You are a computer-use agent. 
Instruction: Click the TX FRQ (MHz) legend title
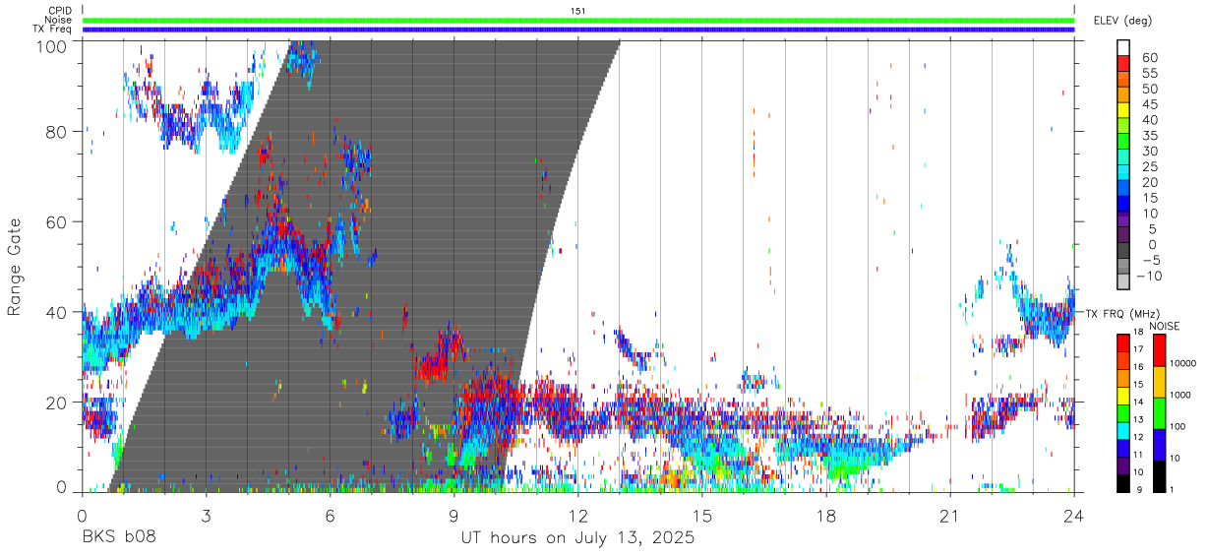click(x=1120, y=313)
